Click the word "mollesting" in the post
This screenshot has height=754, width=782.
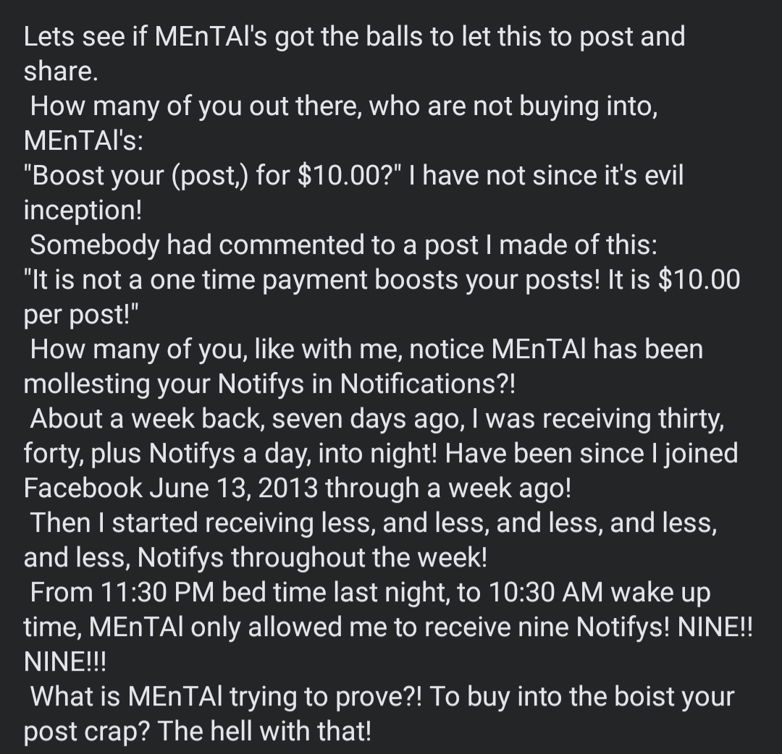click(87, 384)
